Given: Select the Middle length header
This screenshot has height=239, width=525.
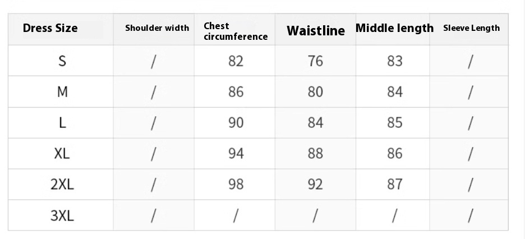Looking at the screenshot, I should (394, 28).
